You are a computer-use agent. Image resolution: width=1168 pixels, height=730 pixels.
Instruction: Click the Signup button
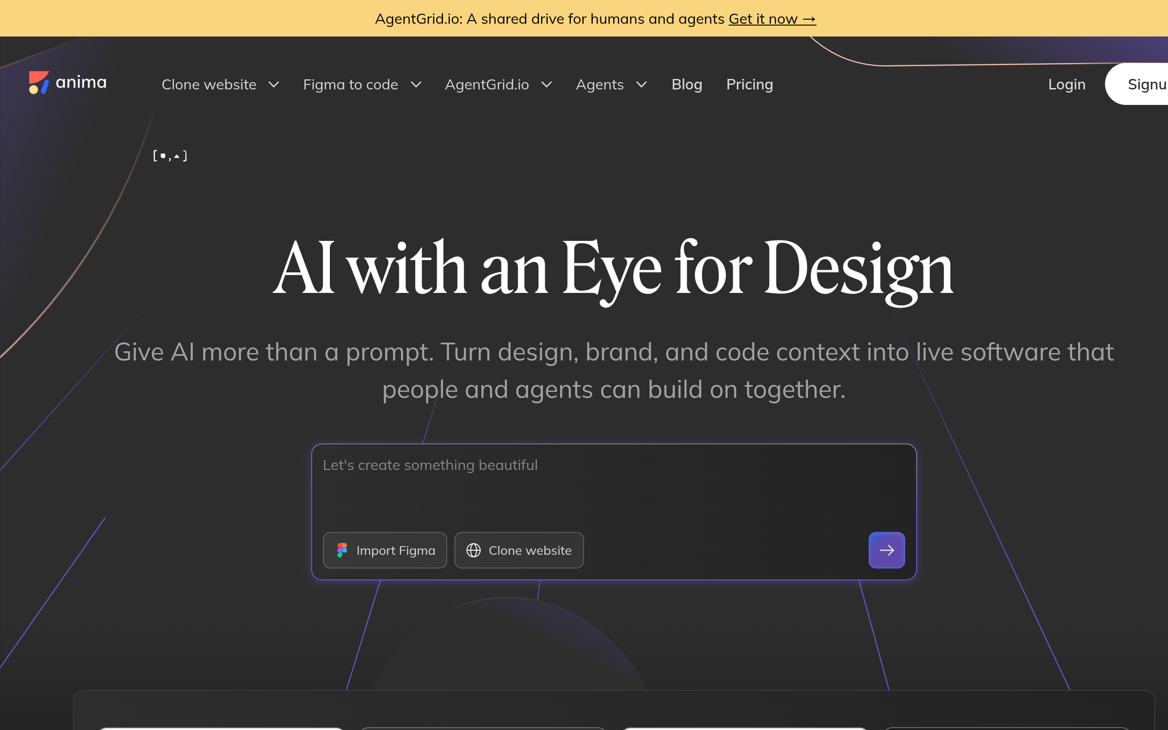1137,84
